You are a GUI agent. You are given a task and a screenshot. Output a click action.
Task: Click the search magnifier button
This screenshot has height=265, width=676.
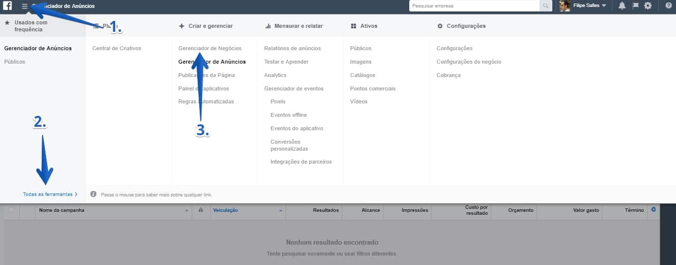point(546,6)
